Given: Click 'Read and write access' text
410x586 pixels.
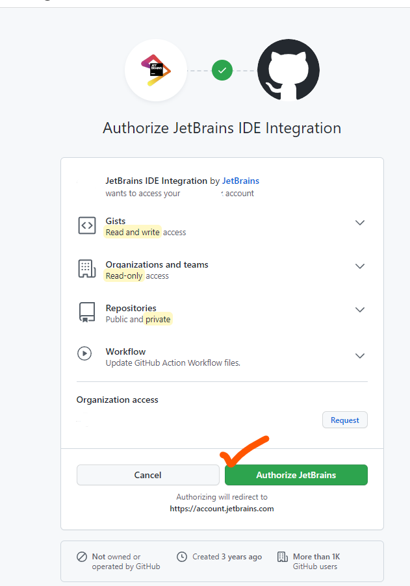Looking at the screenshot, I should point(146,233).
